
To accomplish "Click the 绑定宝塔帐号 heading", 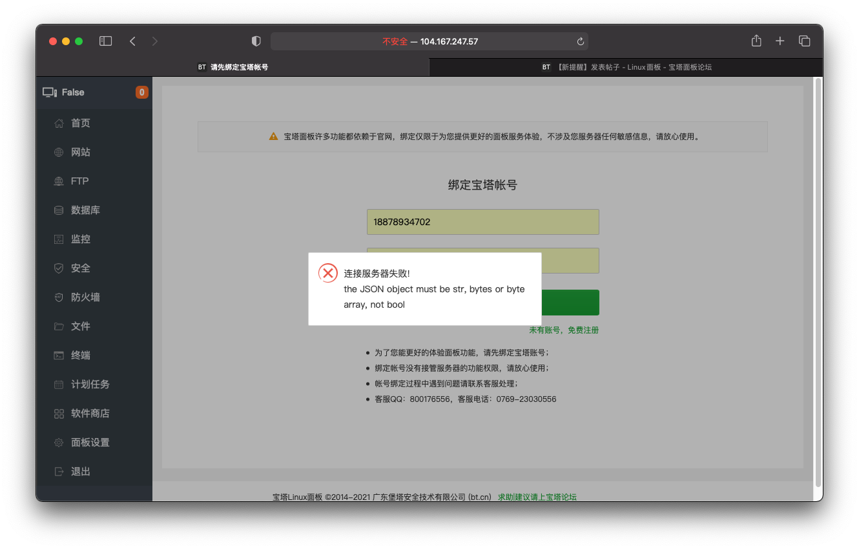I will pyautogui.click(x=483, y=185).
